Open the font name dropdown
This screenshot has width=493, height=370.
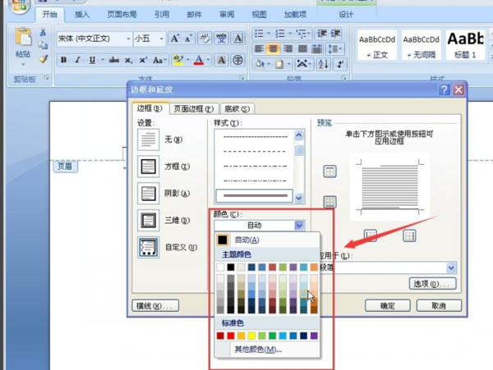pos(128,39)
